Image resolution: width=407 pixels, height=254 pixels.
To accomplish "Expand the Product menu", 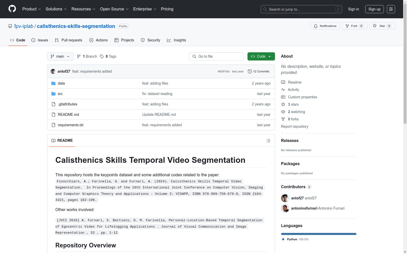I will 32,9.
